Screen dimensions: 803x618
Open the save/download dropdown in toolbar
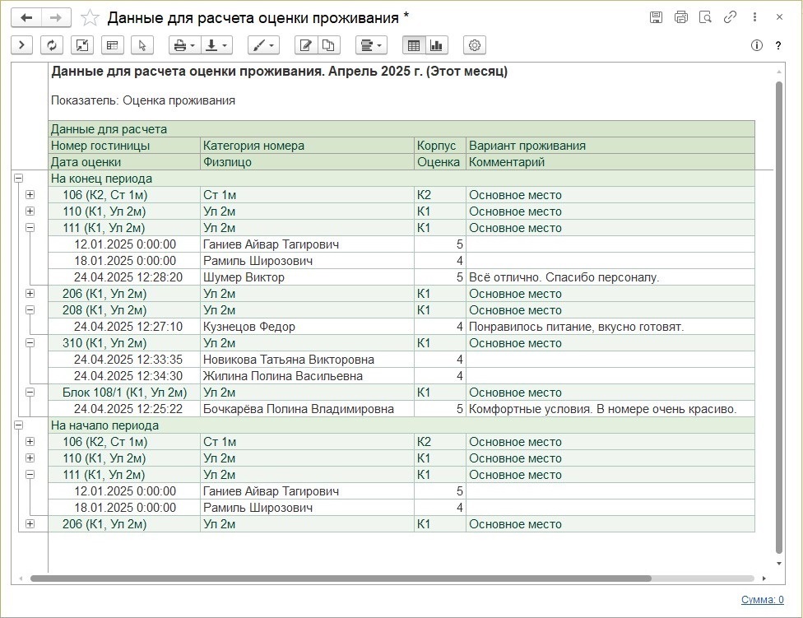217,45
